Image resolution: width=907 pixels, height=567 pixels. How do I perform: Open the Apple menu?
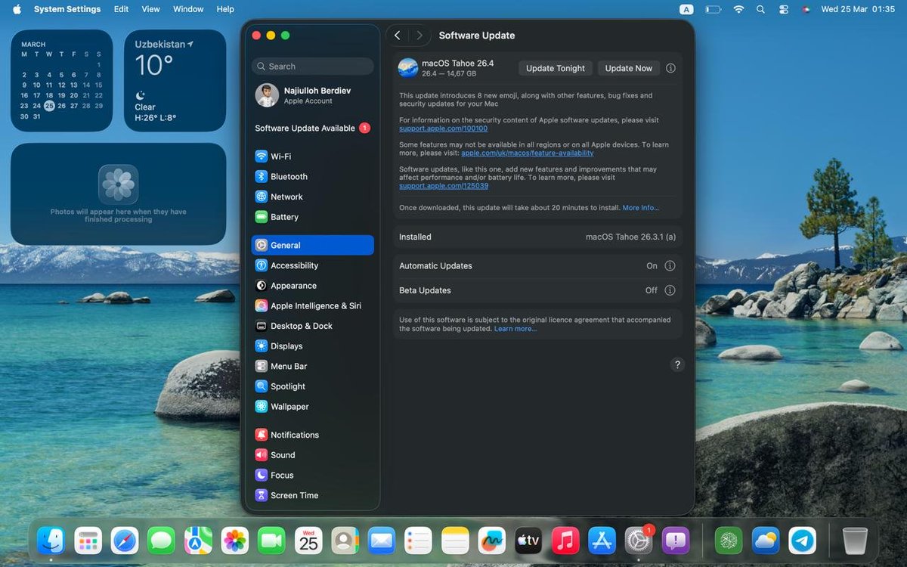pos(17,9)
